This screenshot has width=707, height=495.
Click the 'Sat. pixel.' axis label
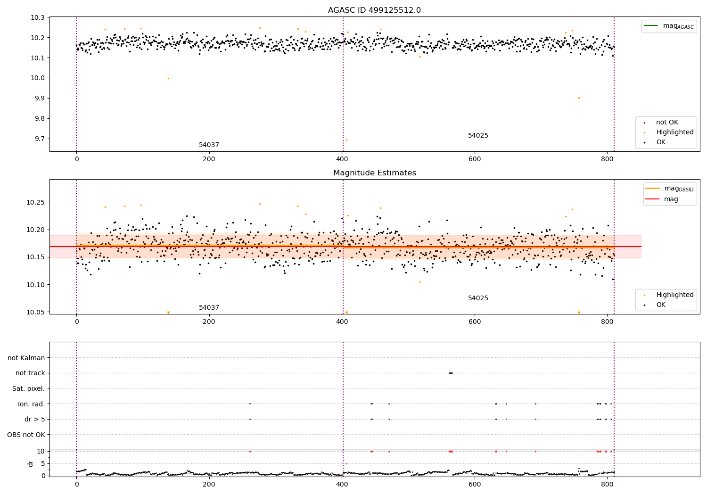[x=29, y=388]
